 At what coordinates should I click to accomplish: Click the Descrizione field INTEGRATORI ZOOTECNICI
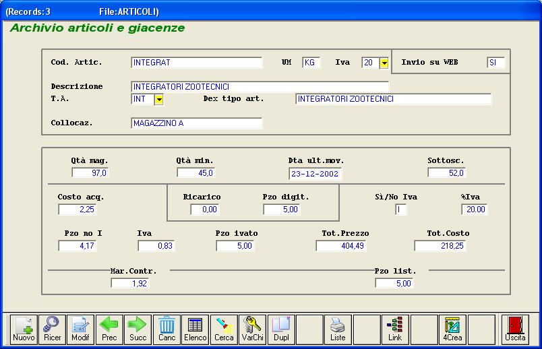point(260,87)
